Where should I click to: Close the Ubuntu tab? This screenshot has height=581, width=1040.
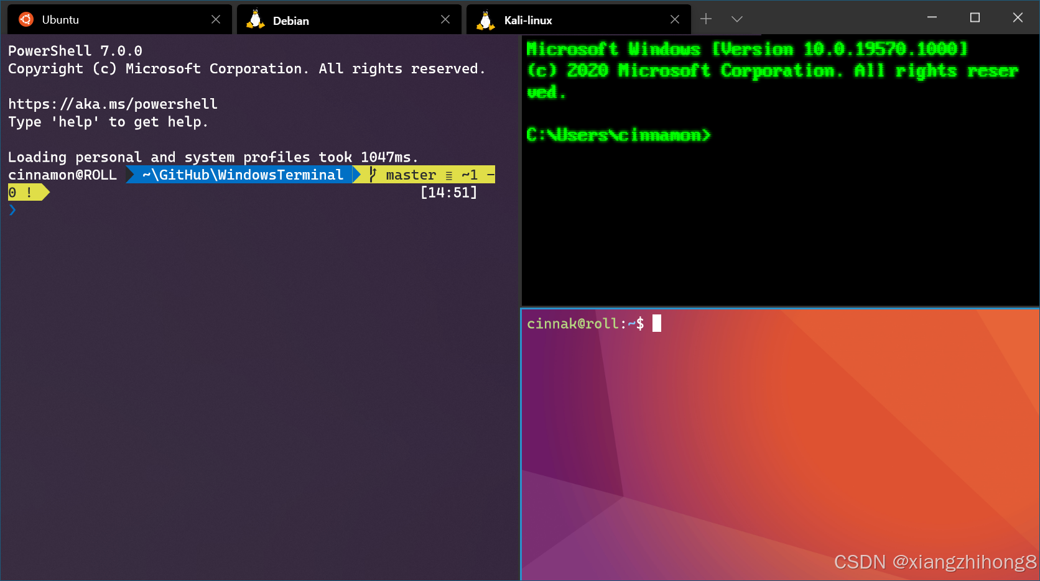click(216, 19)
